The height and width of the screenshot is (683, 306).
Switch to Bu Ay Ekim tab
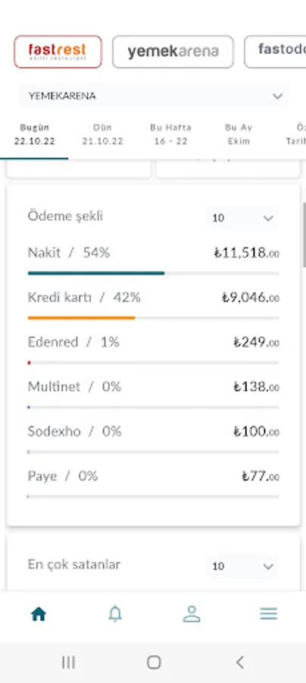point(239,134)
